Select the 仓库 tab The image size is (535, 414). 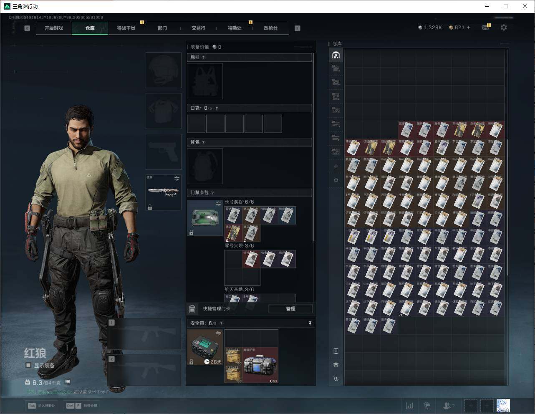click(x=90, y=28)
